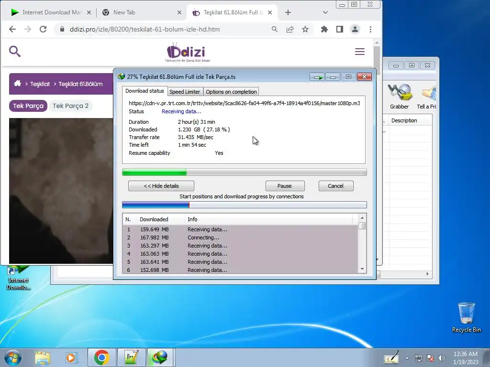Click scroll up arrow in connections list
The height and width of the screenshot is (367, 490).
[362, 218]
